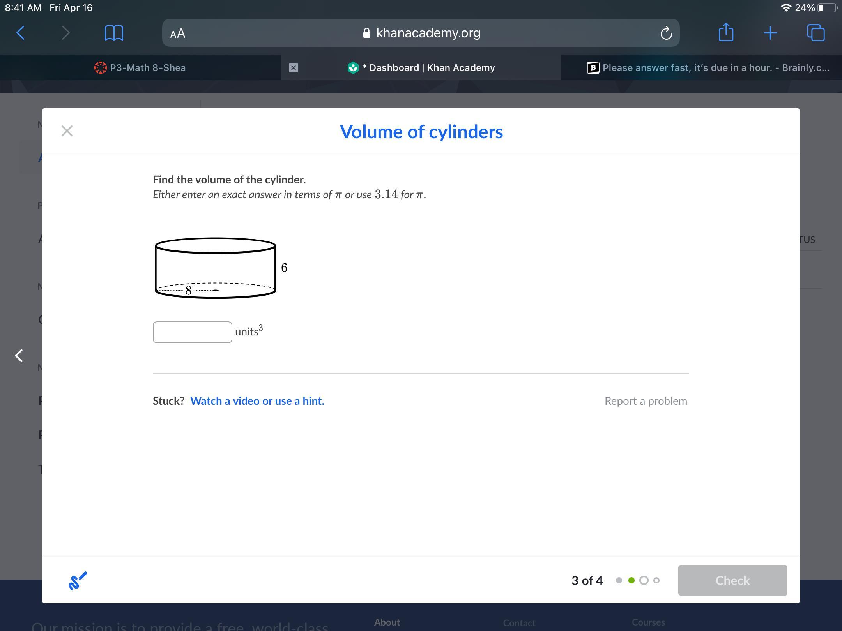
Task: Tap the share icon in toolbar
Action: tap(725, 32)
